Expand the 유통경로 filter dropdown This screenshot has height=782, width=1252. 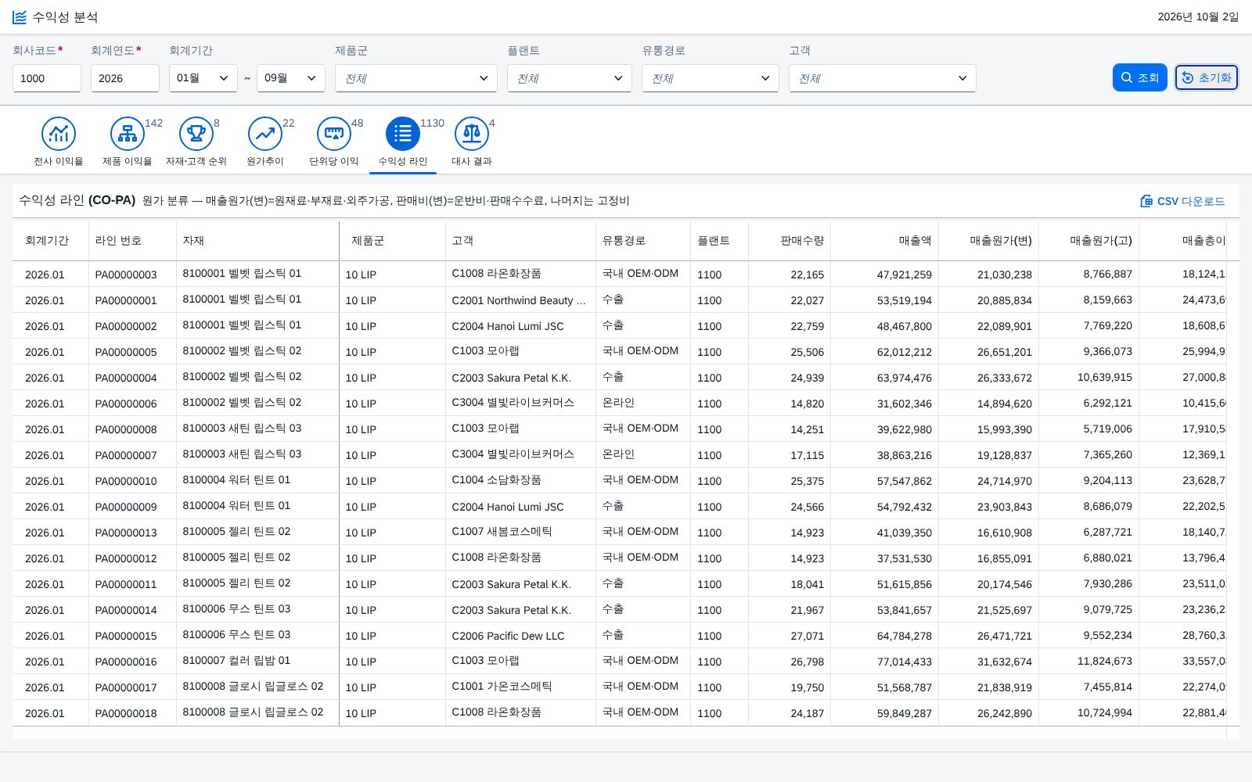point(711,78)
